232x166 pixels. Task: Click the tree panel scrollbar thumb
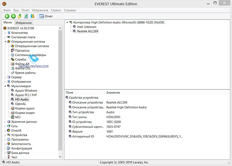tap(60, 90)
